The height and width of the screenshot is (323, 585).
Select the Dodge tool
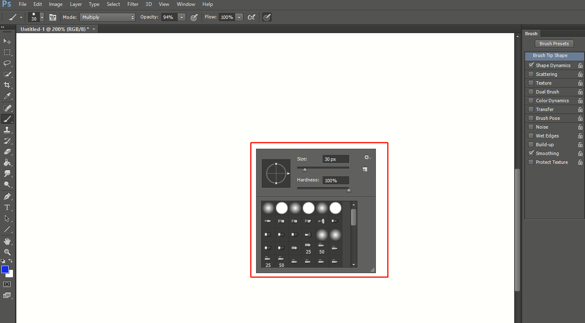click(7, 184)
